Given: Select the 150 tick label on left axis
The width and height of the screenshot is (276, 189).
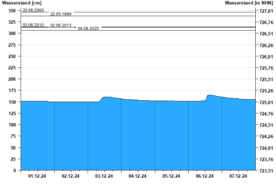Looking at the screenshot, I should 12,102.
